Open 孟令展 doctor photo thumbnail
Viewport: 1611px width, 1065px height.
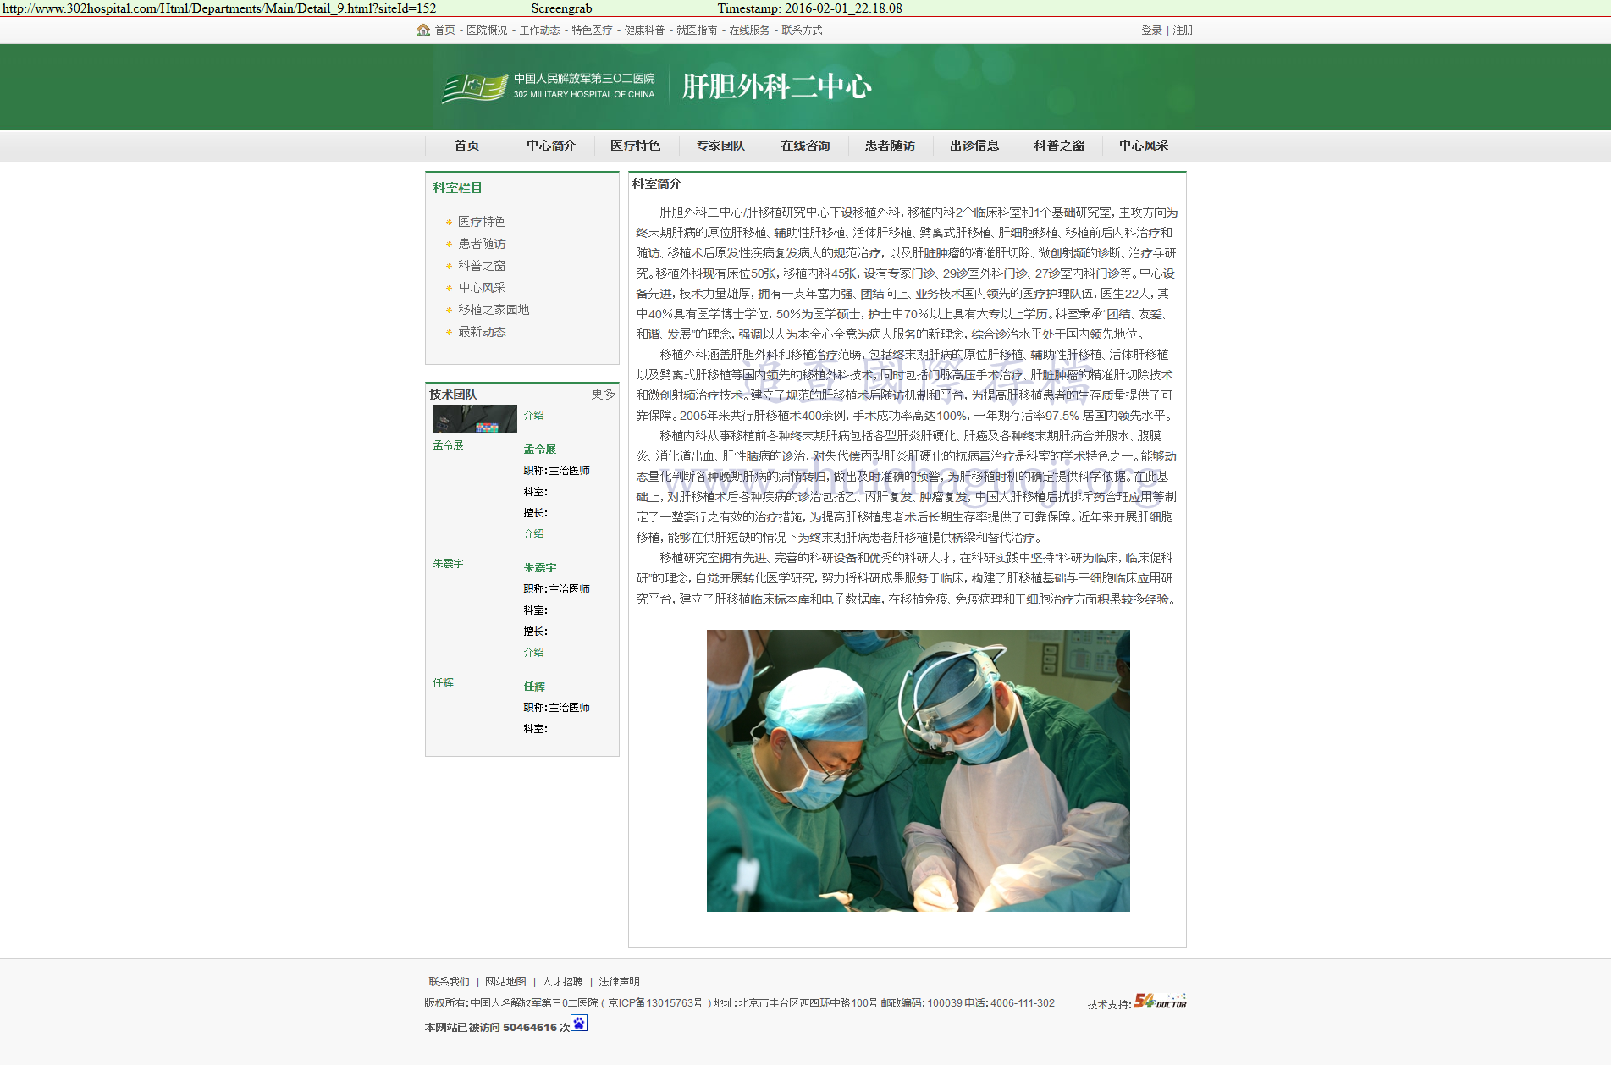(x=475, y=419)
